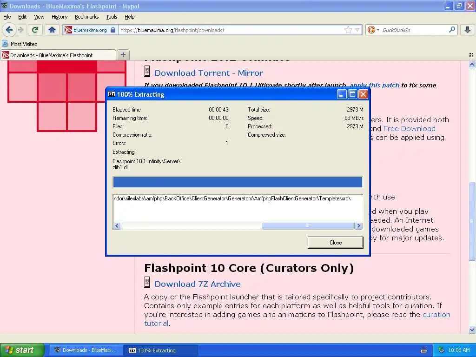Open the Tools menu
Image resolution: width=476 pixels, height=357 pixels.
click(x=112, y=17)
